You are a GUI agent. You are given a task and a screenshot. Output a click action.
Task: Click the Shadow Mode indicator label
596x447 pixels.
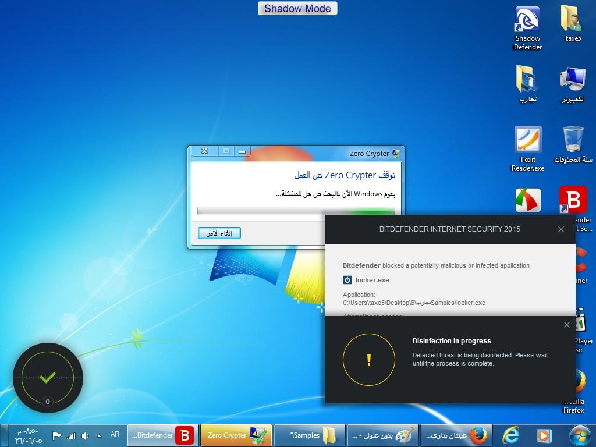[x=297, y=8]
